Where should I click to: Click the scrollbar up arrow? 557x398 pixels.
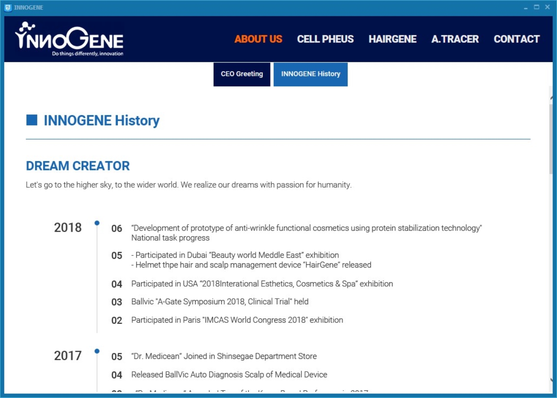[551, 98]
